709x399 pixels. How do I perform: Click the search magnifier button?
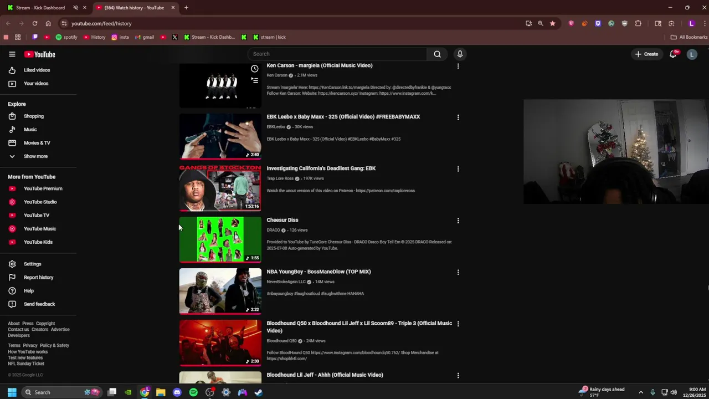[x=437, y=54]
